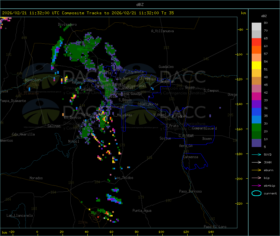
Task: Select the light blue 30–35 dBZ swatch
Action: tap(256, 120)
